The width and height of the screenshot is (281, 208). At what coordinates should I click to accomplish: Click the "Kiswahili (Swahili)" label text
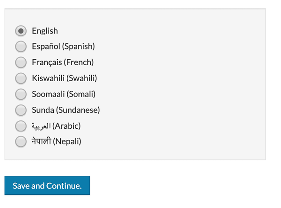click(x=65, y=78)
